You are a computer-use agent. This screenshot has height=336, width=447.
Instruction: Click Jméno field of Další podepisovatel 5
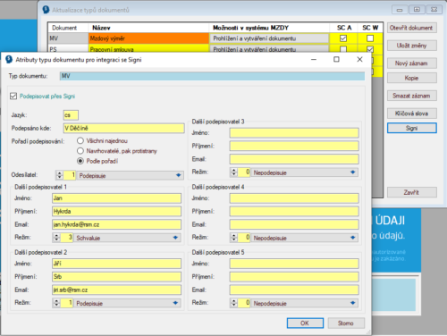(x=294, y=264)
